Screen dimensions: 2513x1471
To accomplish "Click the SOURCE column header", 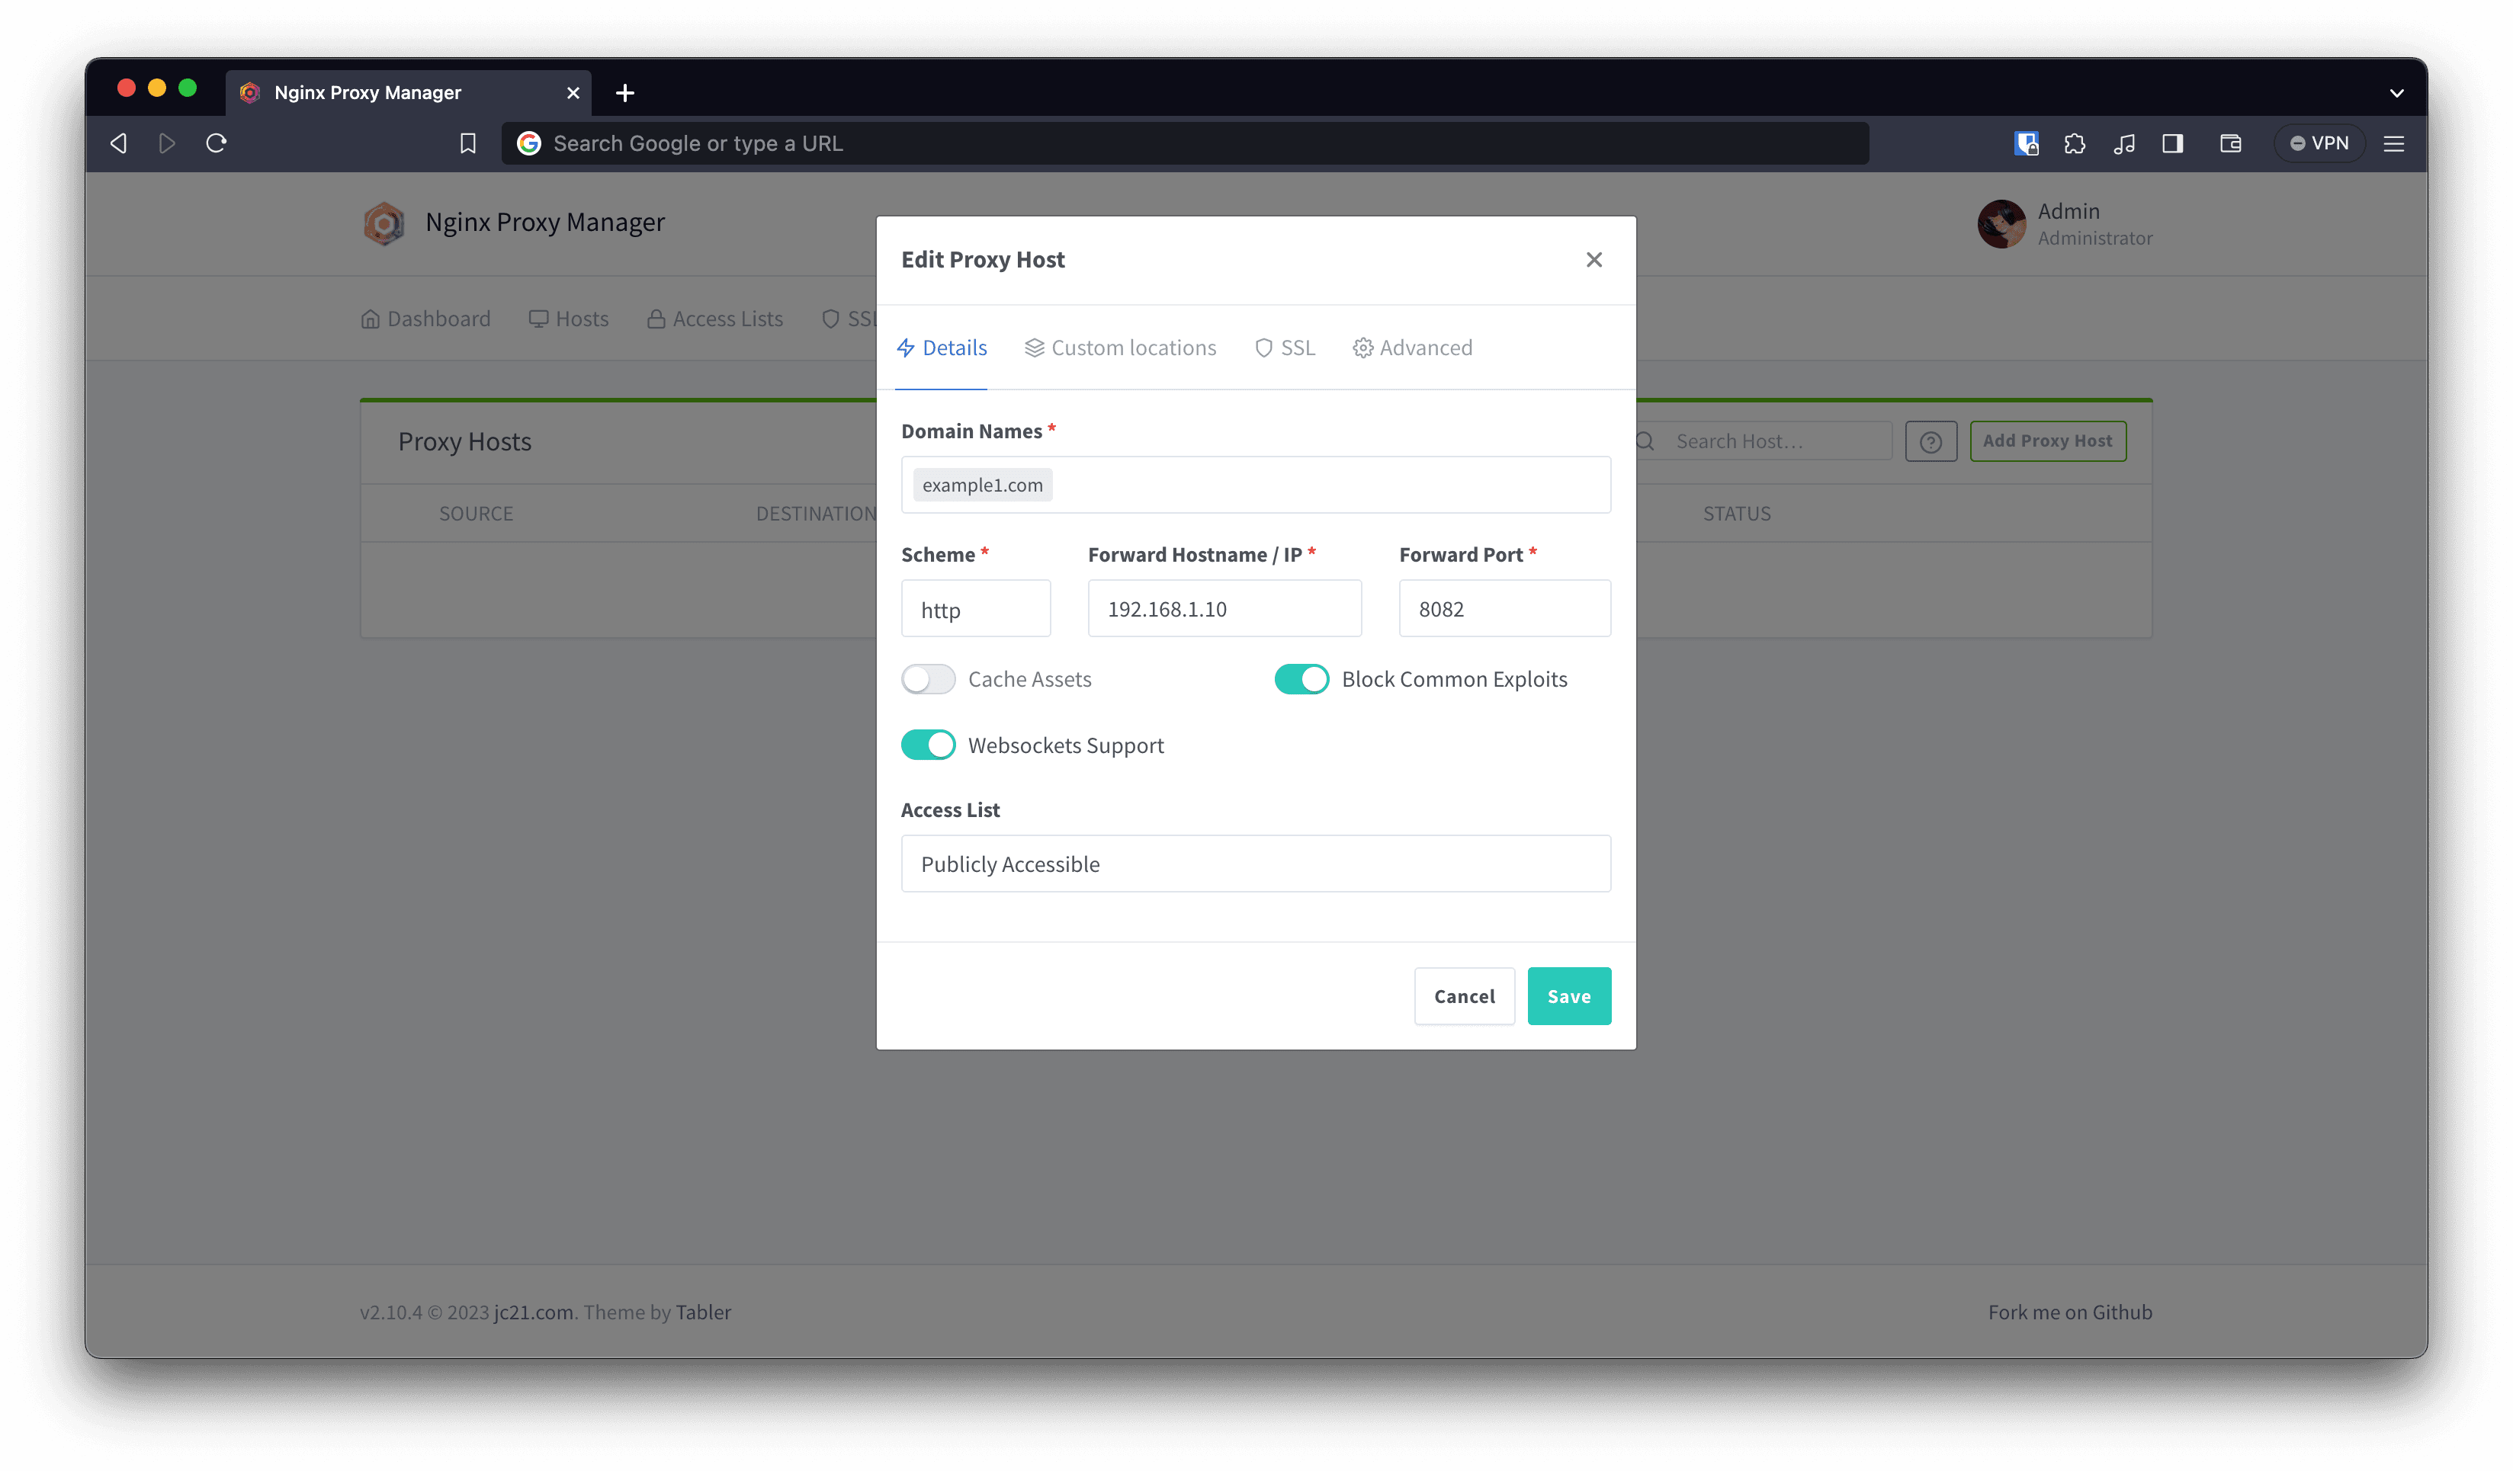I will 476,514.
